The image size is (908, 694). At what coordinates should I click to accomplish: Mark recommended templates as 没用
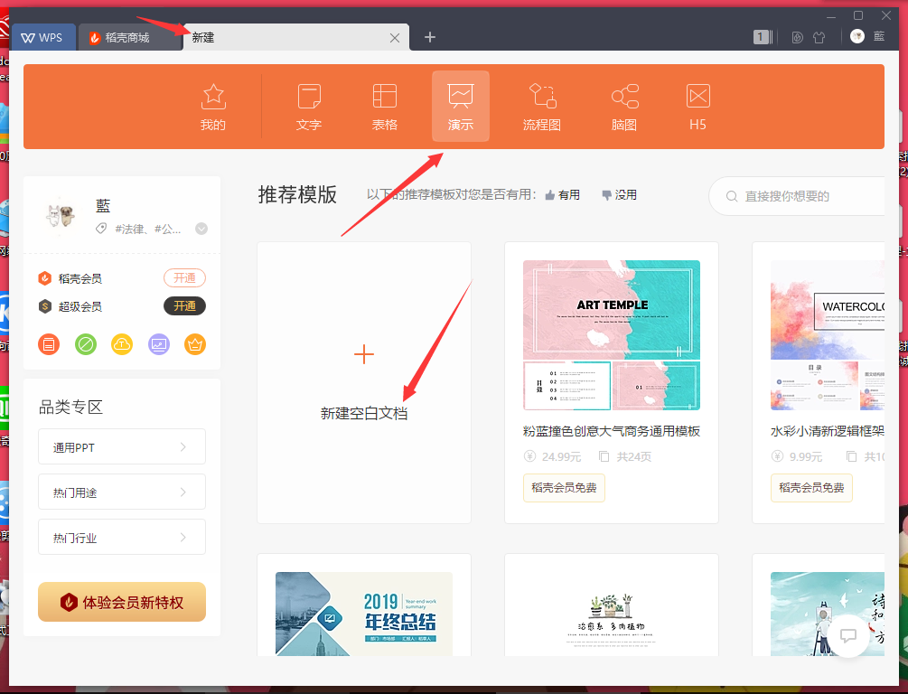tap(619, 195)
